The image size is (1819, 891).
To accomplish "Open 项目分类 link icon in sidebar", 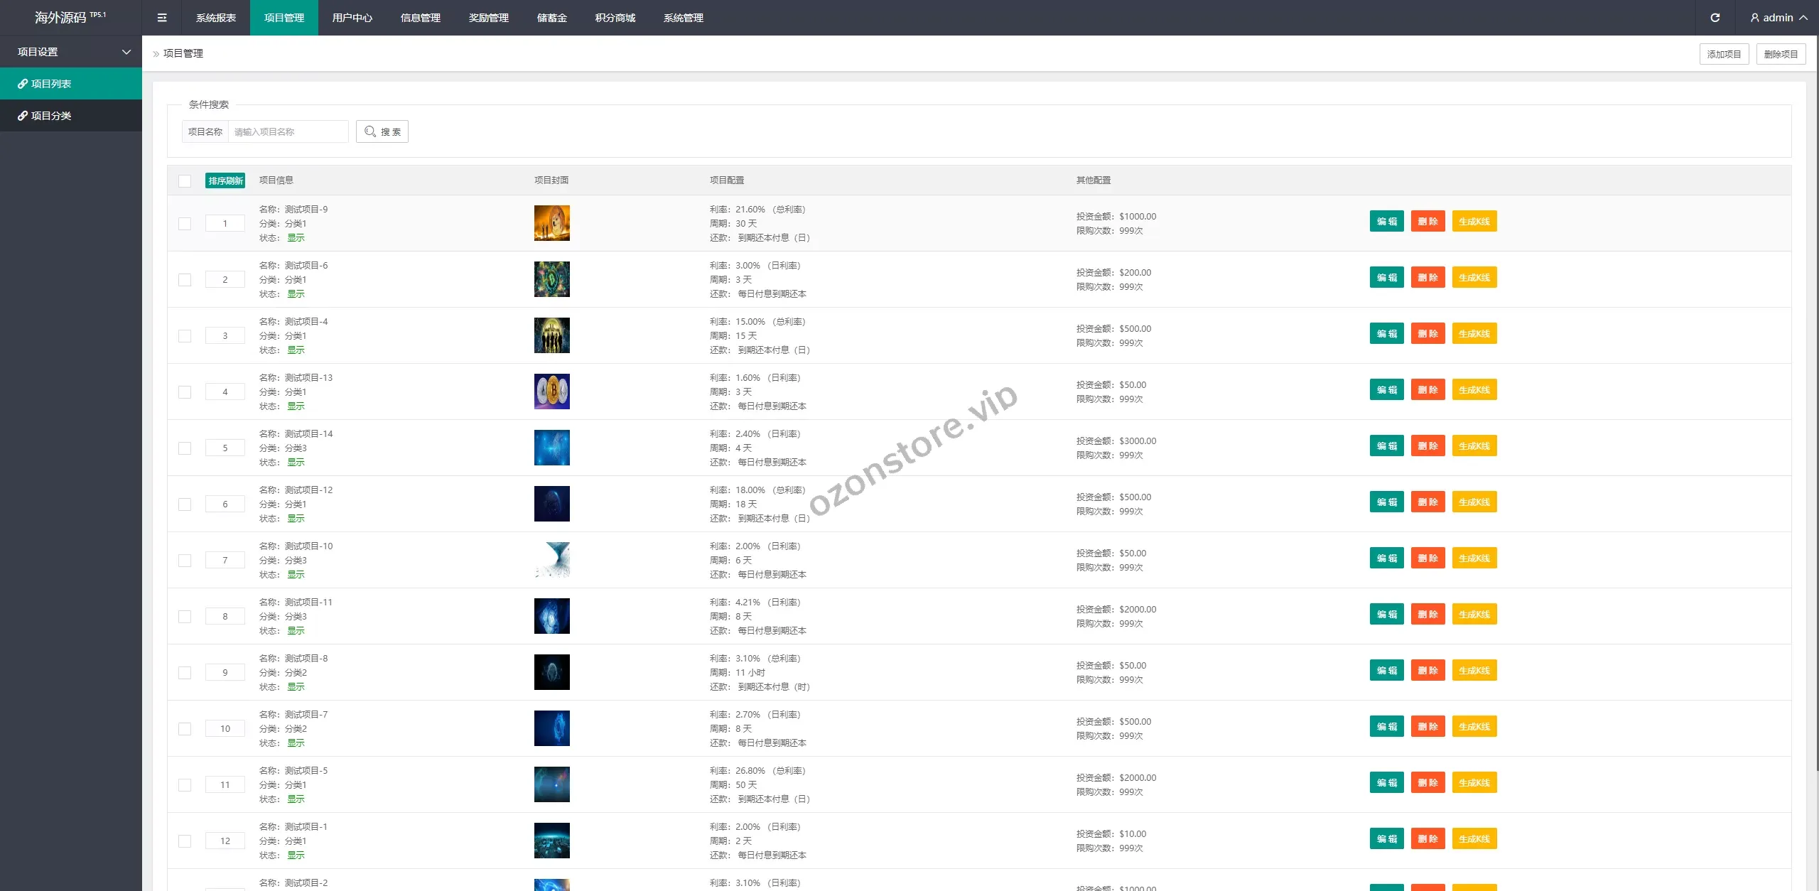I will click(23, 116).
